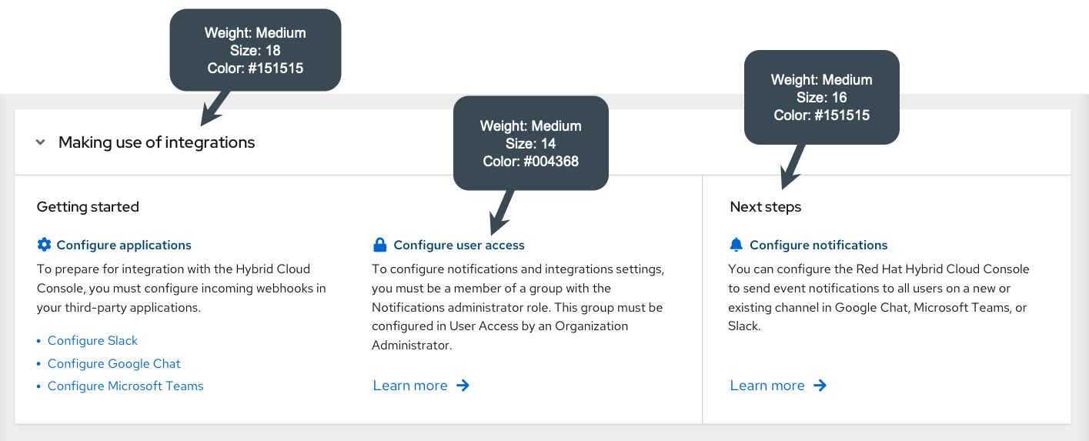1089x441 pixels.
Task: Click Learn more under Configure notifications
Action: pyautogui.click(x=767, y=386)
